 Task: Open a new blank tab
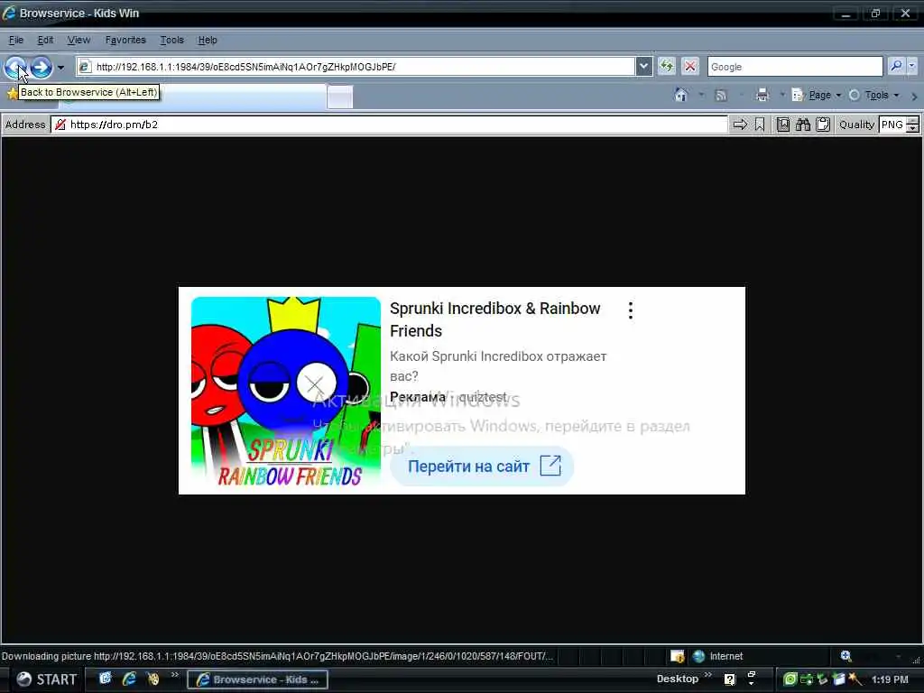coord(340,97)
